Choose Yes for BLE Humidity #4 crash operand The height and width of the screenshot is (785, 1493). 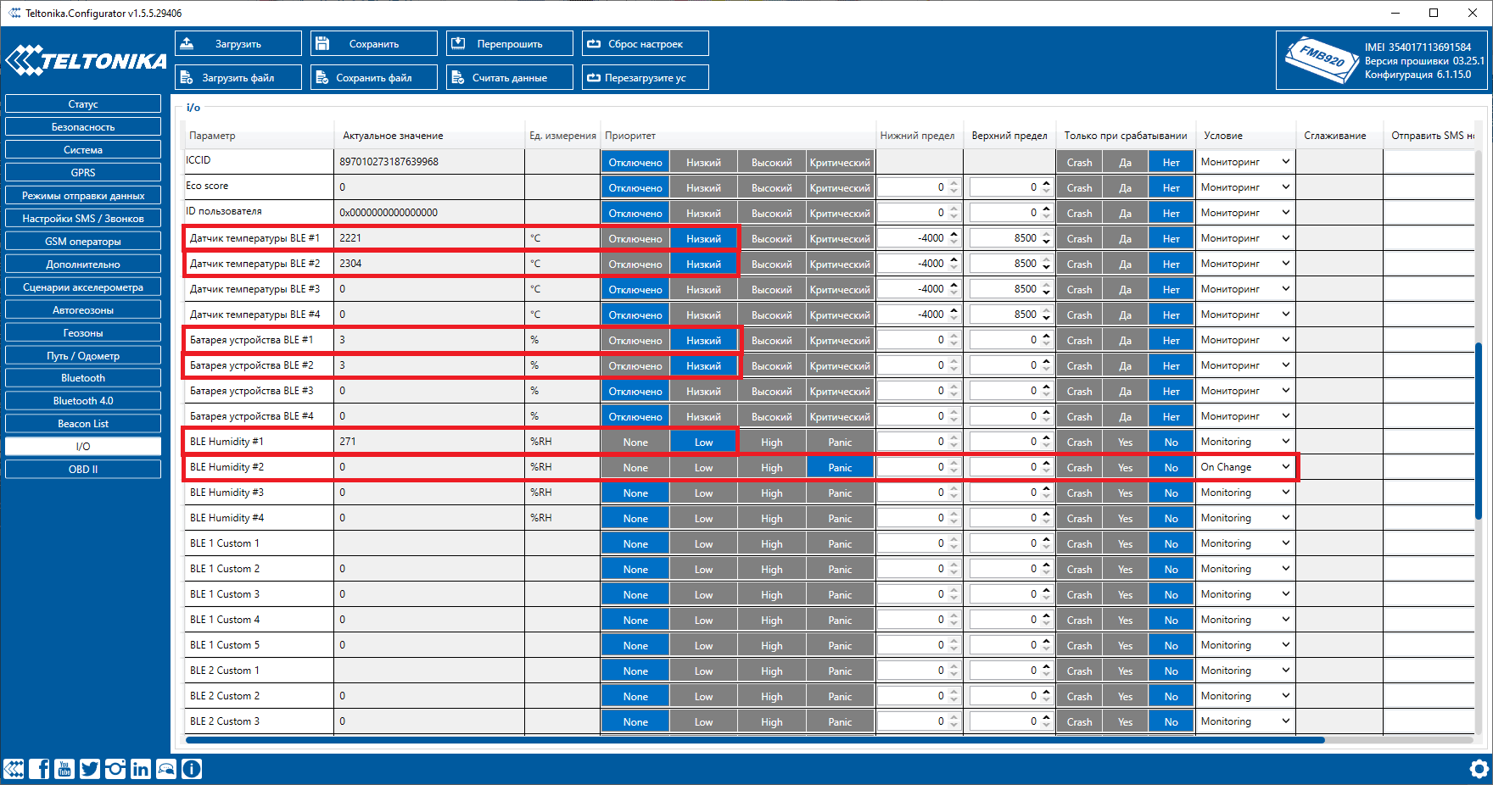pyautogui.click(x=1125, y=518)
